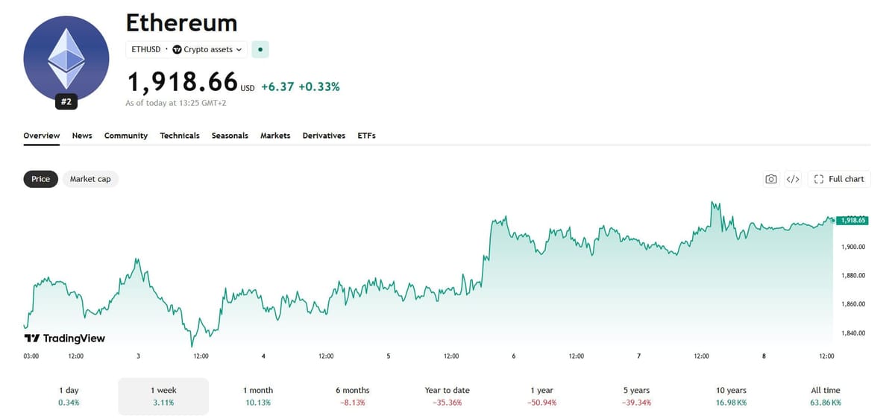Click the #2 rank badge
Image resolution: width=895 pixels, height=419 pixels.
[66, 101]
